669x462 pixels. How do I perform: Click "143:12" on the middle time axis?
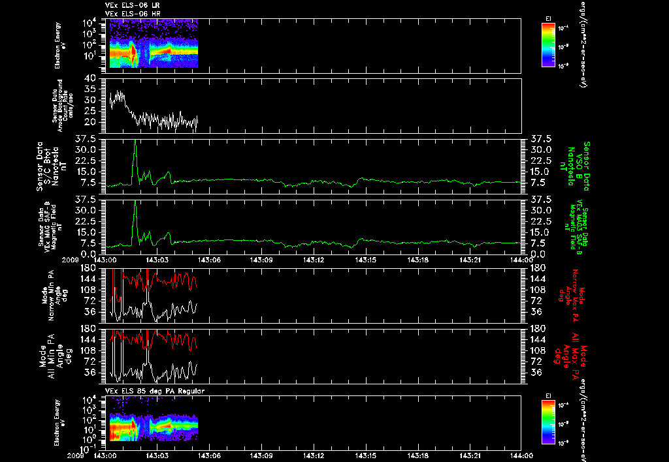tap(314, 260)
